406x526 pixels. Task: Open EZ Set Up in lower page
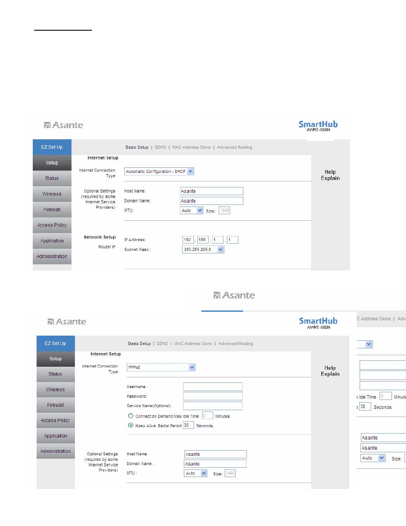click(55, 343)
